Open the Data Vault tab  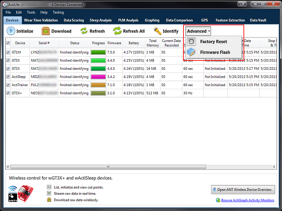coord(258,20)
